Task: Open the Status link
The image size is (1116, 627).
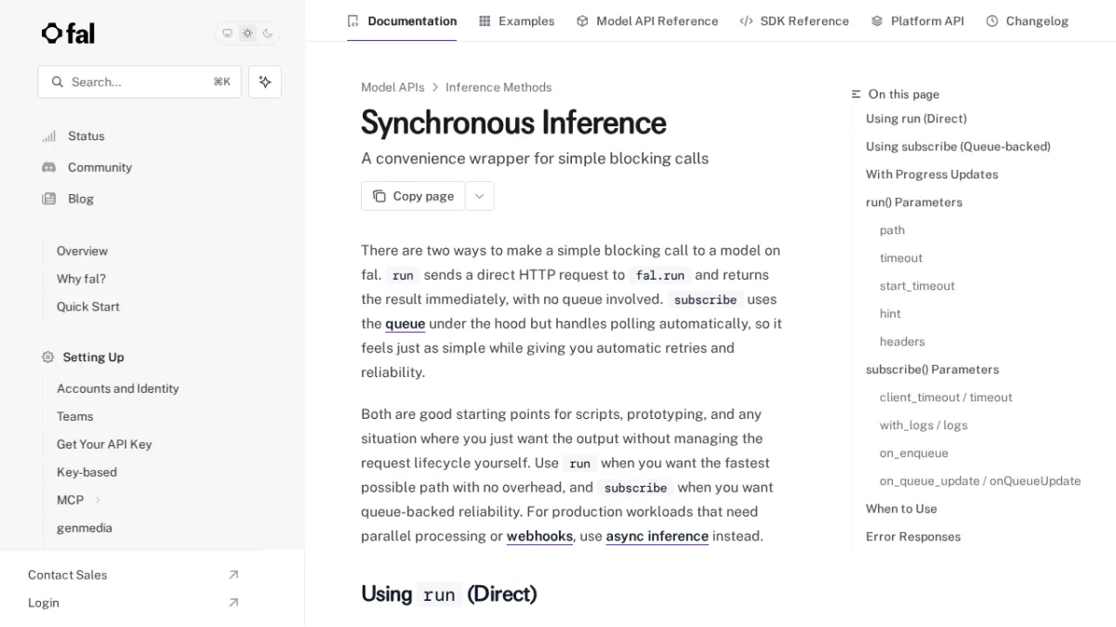Action: [x=86, y=136]
